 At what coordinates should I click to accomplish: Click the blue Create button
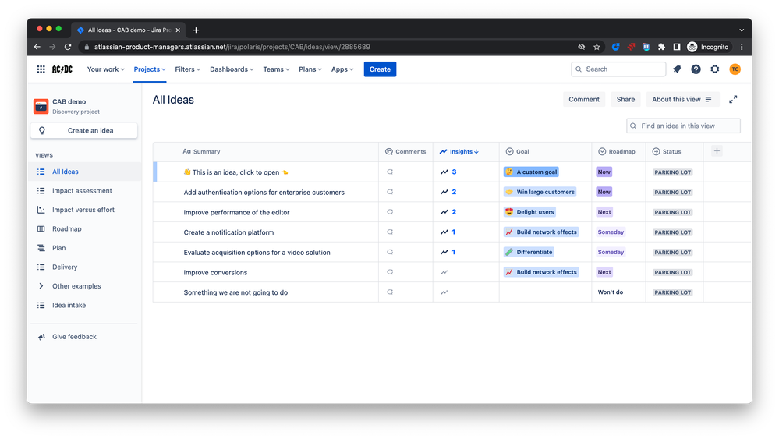[x=380, y=69]
